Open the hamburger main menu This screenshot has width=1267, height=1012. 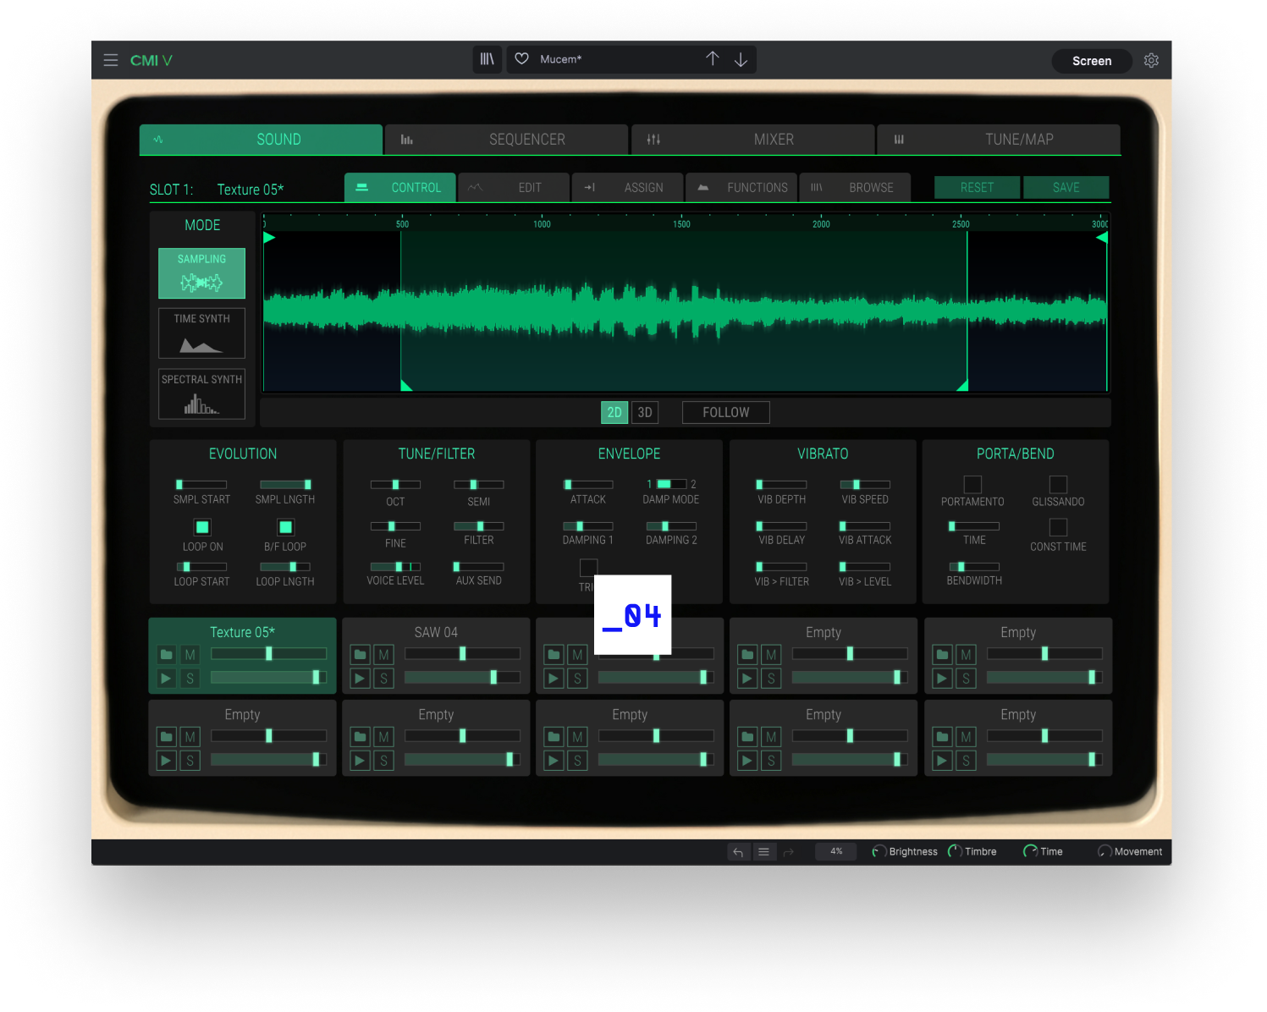pos(111,61)
